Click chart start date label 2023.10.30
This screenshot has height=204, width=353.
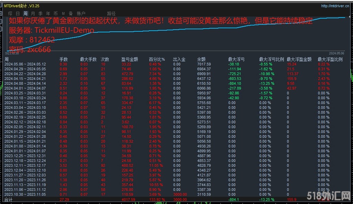coord(12,53)
